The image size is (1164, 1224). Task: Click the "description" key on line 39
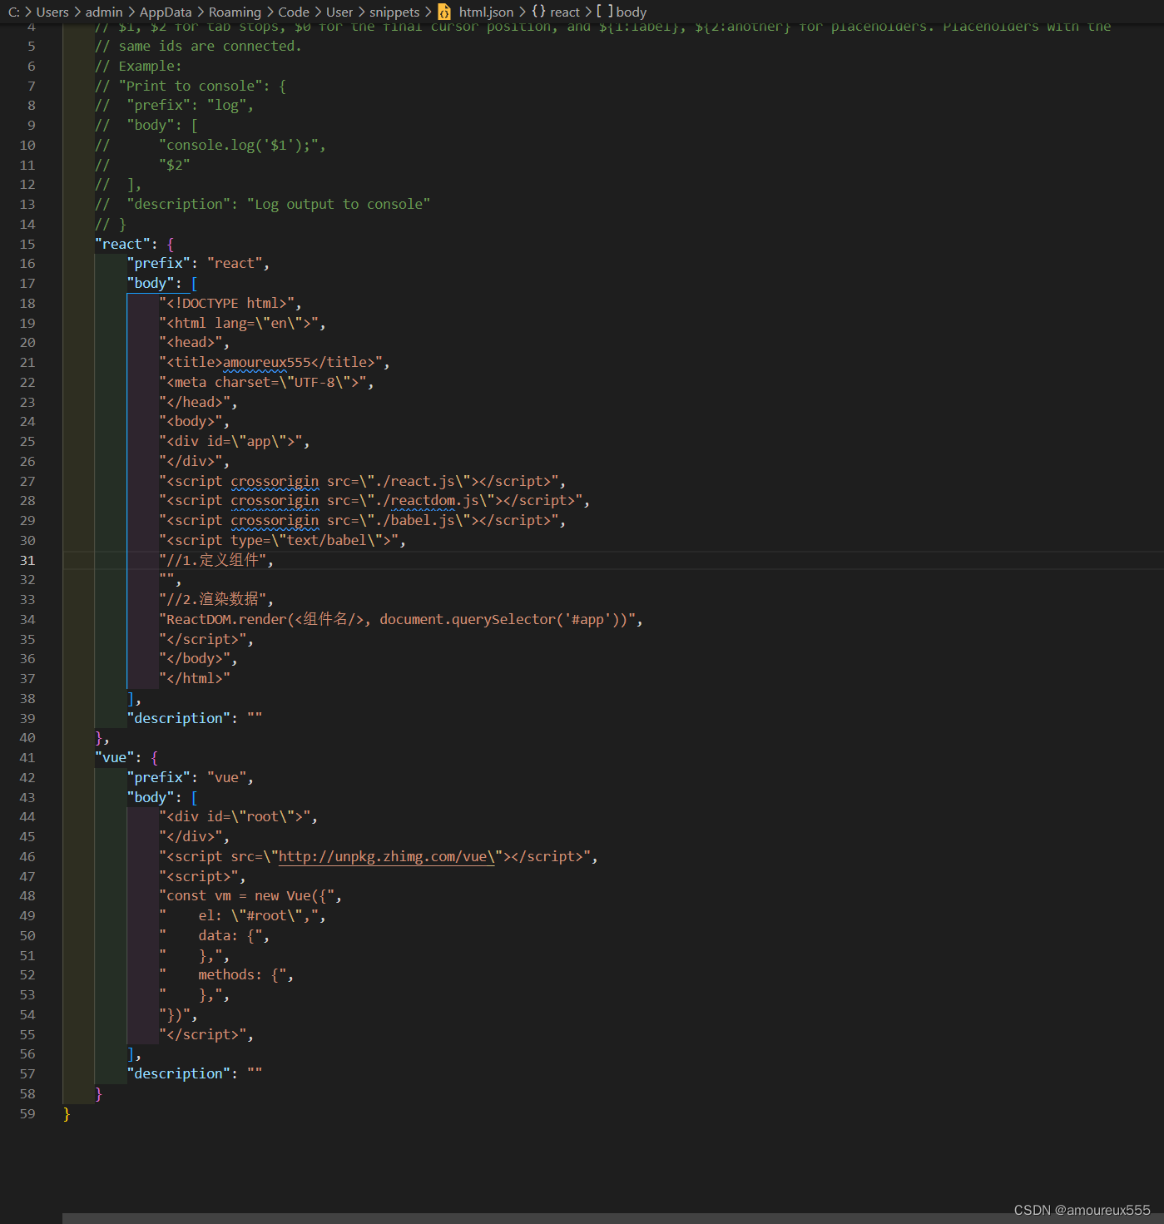[x=179, y=718]
